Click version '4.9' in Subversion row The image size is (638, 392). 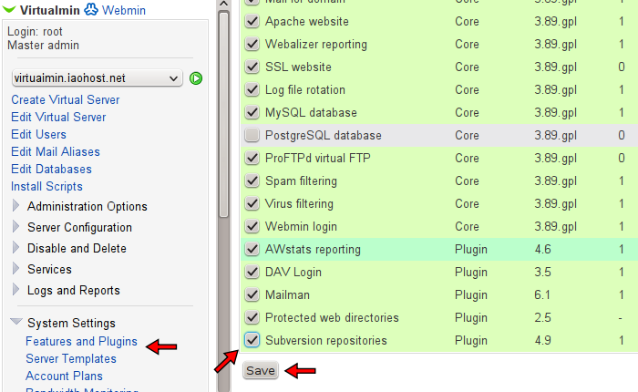[543, 341]
